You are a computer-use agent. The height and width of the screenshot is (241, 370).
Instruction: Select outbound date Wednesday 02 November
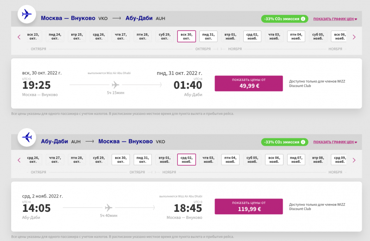click(252, 37)
